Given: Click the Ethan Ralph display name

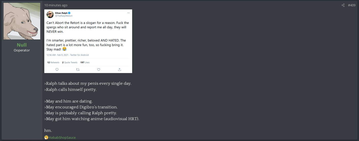Looking at the screenshot, I should click(x=61, y=13).
